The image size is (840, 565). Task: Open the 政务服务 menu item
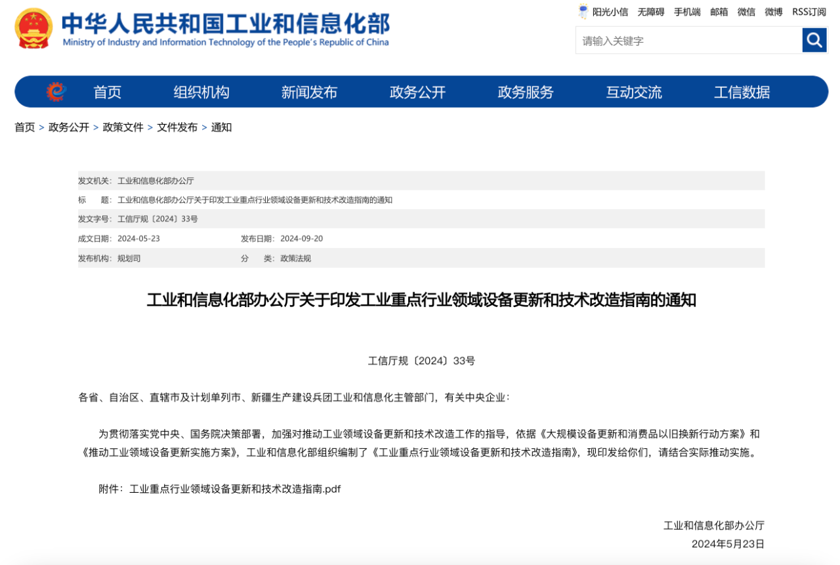526,93
